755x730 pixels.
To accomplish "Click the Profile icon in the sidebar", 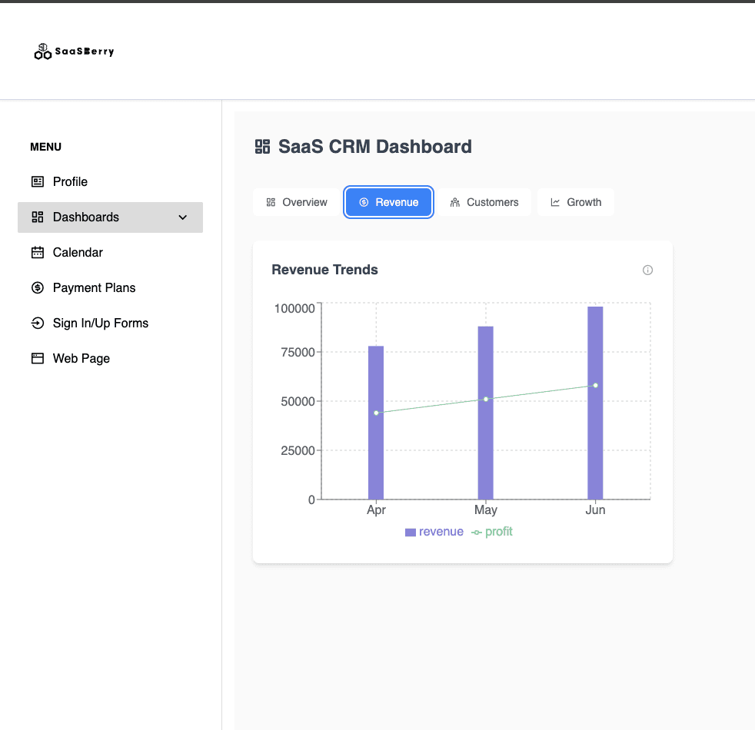I will (x=38, y=181).
